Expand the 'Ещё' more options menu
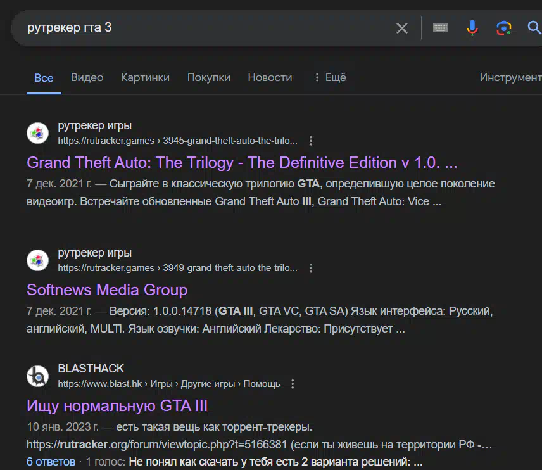 point(330,77)
